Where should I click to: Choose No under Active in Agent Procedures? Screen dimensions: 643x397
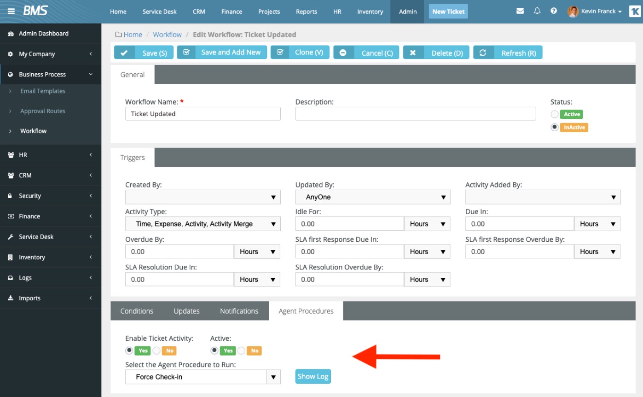(x=242, y=350)
